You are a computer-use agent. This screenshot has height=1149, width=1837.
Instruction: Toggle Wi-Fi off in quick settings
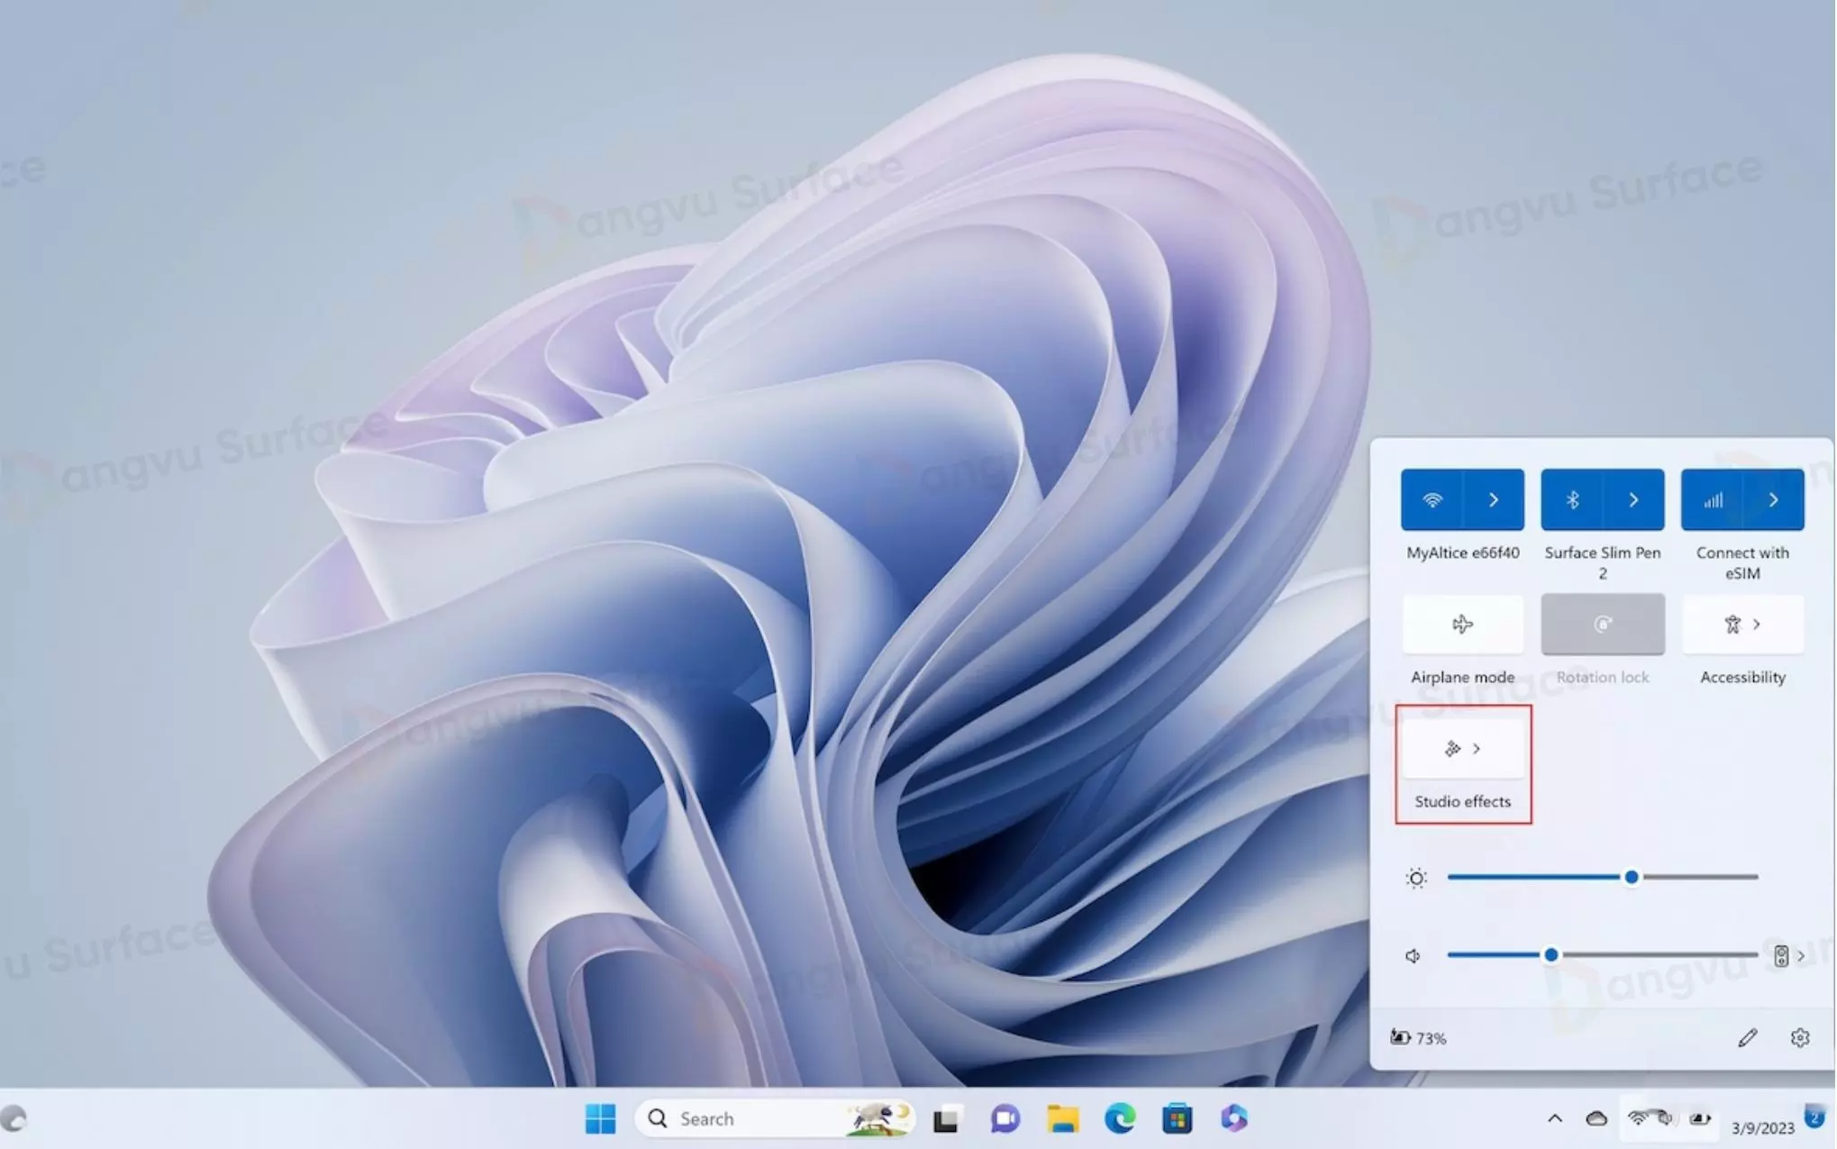[1432, 499]
